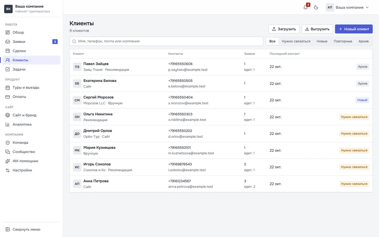Open client Екатерина Белова
This screenshot has width=379, height=237.
221,83
